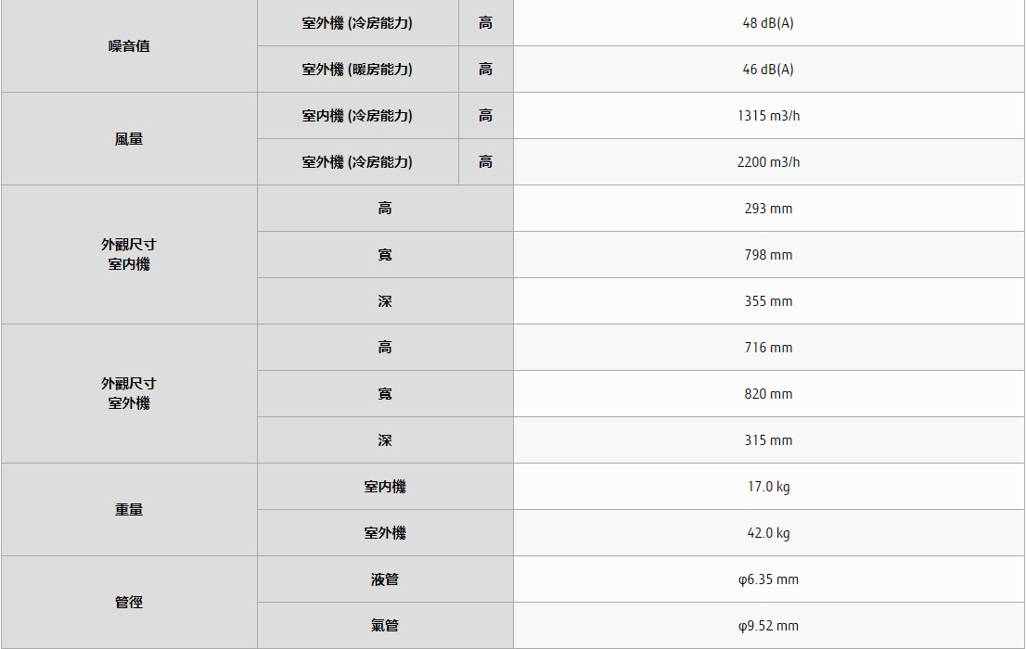
Task: Click the 風量 category header cell
Action: tap(129, 139)
